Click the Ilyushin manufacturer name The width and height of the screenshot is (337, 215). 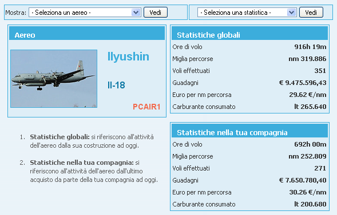128,56
